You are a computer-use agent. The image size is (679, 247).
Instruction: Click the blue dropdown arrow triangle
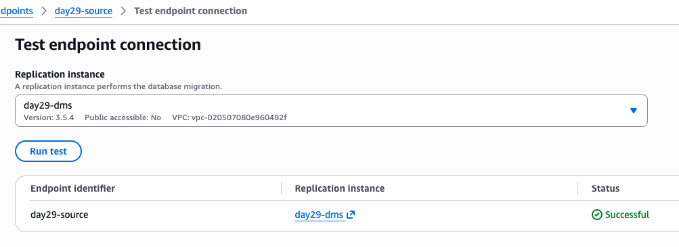click(x=633, y=111)
